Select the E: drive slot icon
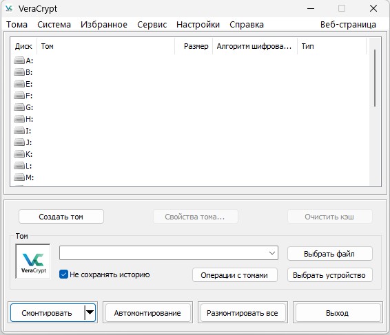Image resolution: width=390 pixels, height=335 pixels. point(19,84)
